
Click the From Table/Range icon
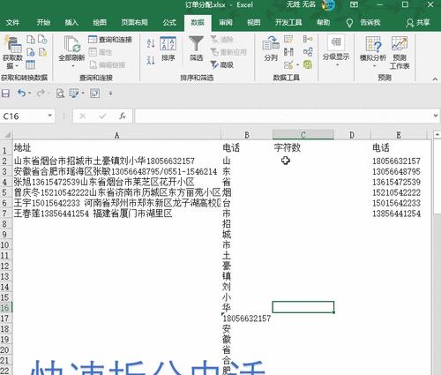coord(31,64)
